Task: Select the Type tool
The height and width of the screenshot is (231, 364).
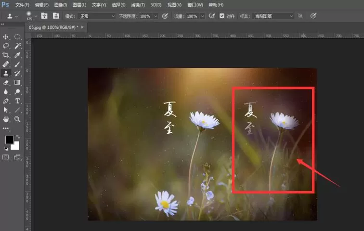Action: 17,101
